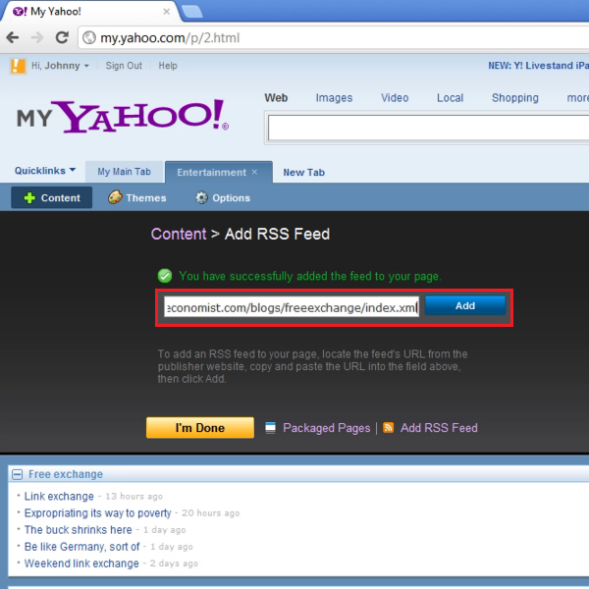Open the Weekend link exchange article
The image size is (589, 589).
point(81,563)
